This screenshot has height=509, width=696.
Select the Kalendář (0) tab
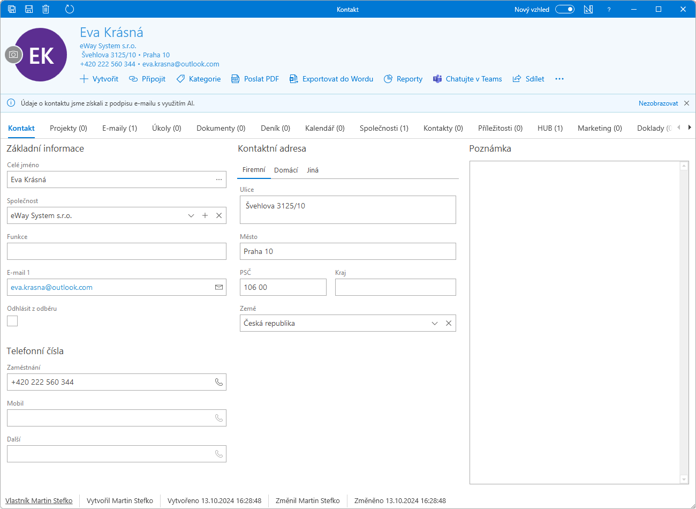click(x=325, y=128)
